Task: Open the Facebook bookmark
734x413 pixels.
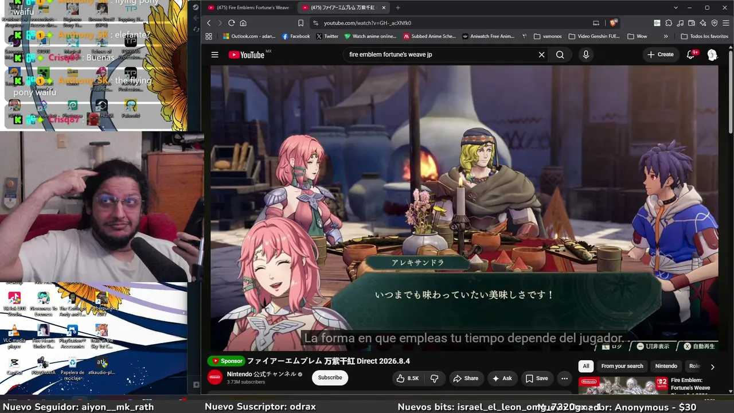Action: pos(296,36)
